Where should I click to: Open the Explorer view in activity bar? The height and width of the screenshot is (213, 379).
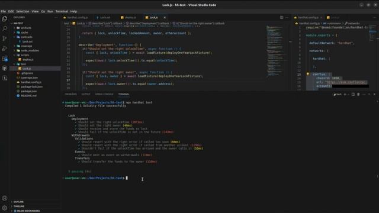4,19
